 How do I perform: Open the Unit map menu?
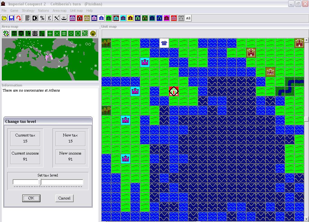[76, 11]
